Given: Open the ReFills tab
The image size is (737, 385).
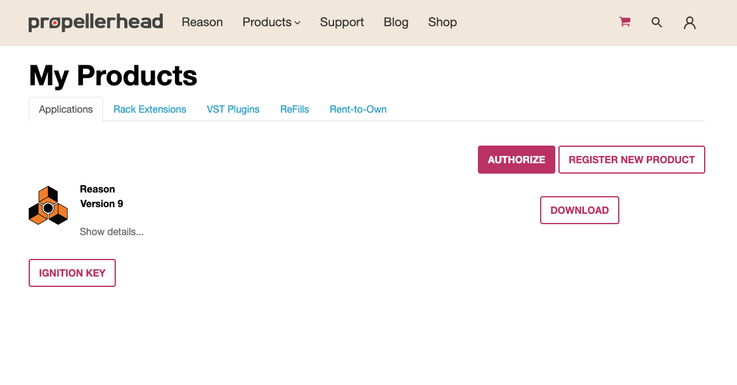Looking at the screenshot, I should (x=294, y=110).
